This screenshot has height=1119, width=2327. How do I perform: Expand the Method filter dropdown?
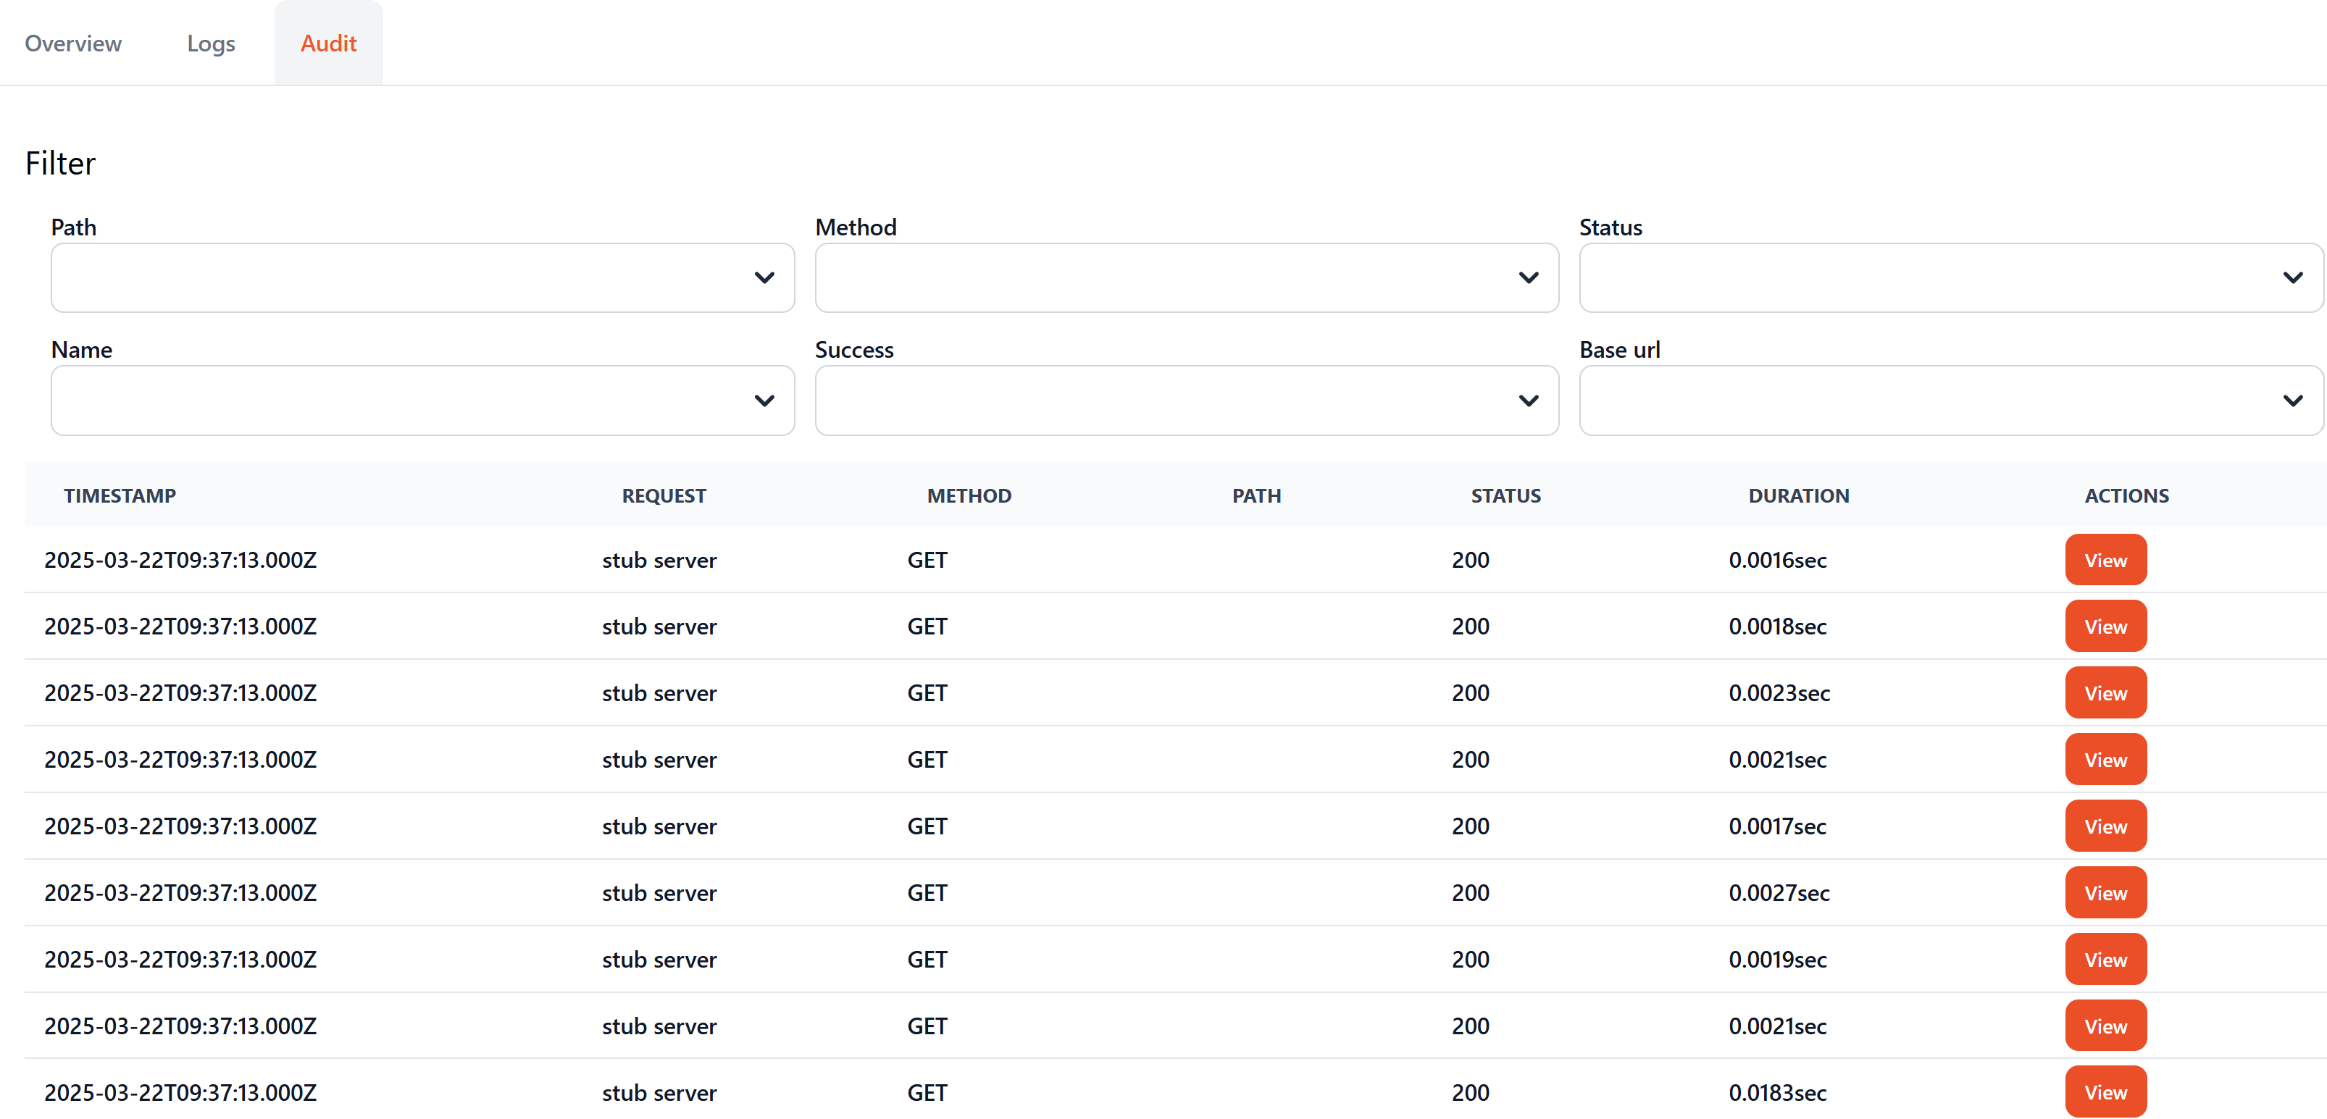click(x=1185, y=277)
